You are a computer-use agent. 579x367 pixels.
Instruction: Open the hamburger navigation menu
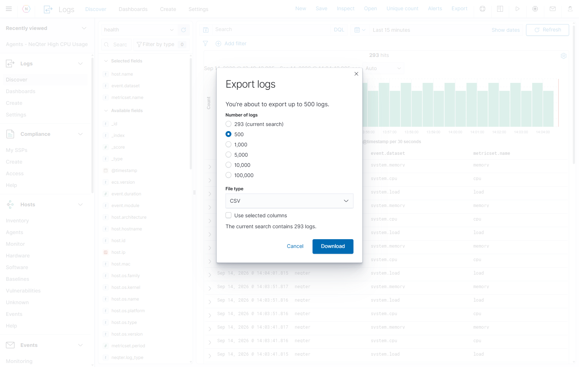coord(9,9)
